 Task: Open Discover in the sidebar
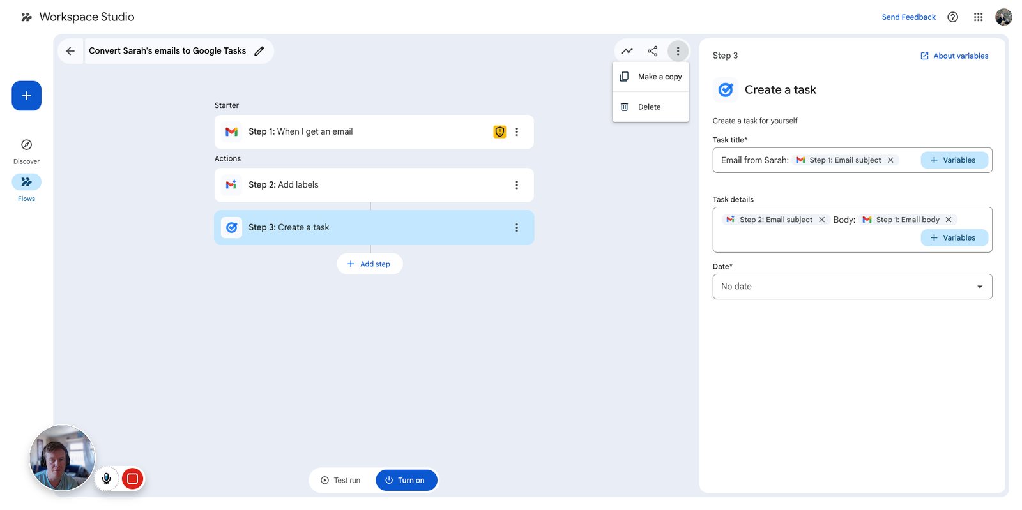click(x=26, y=151)
